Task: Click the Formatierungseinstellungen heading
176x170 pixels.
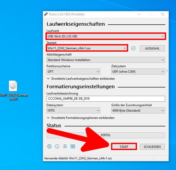Action: tap(81, 86)
